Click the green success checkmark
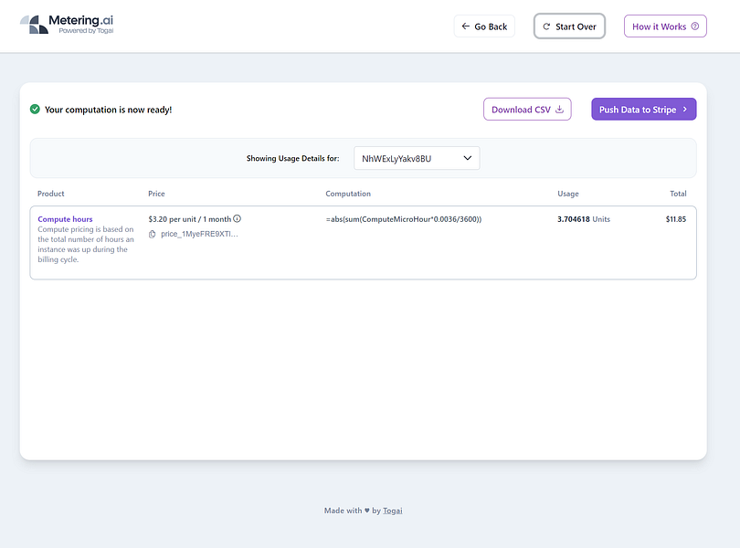Screen dimensions: 740x548 coord(35,109)
